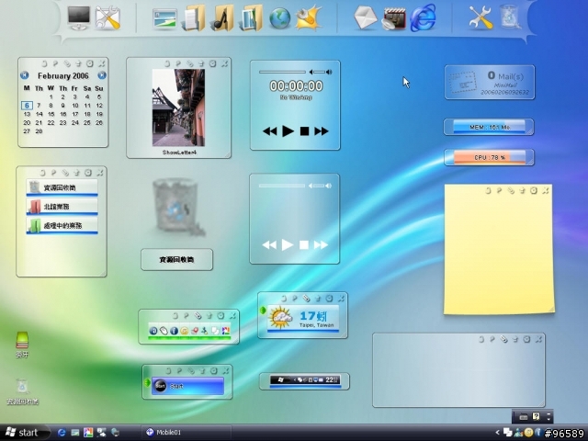Open the Windows start menu
Image resolution: width=588 pixels, height=441 pixels.
23,433
